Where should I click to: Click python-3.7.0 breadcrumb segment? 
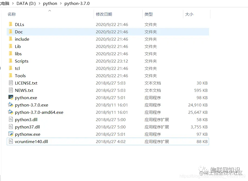coord(77,4)
